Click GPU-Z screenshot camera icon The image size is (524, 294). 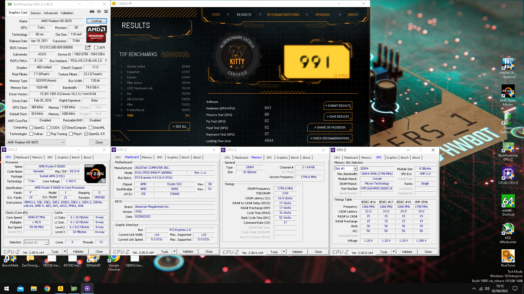(92, 11)
